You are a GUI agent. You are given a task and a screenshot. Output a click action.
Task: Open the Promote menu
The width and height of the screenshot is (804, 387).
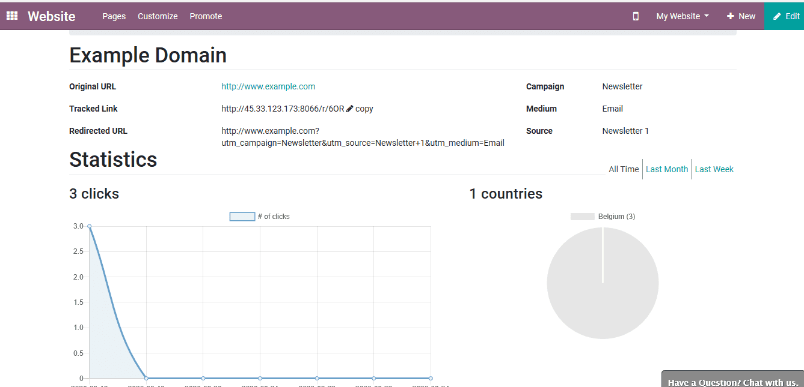coord(206,16)
